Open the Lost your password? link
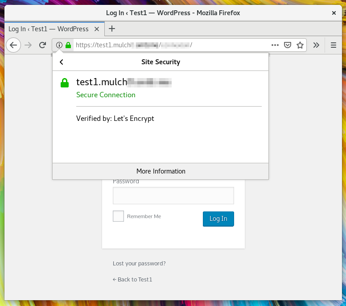Image resolution: width=346 pixels, height=306 pixels. pos(139,263)
